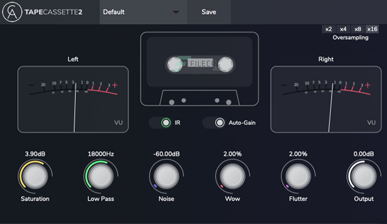This screenshot has width=387, height=224.
Task: Click the 2.00% value above Wow
Action: [232, 154]
